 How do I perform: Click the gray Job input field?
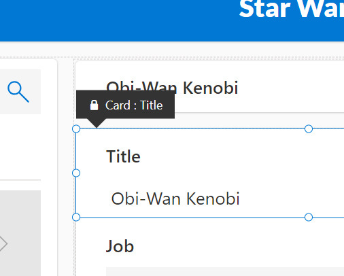pyautogui.click(x=225, y=271)
